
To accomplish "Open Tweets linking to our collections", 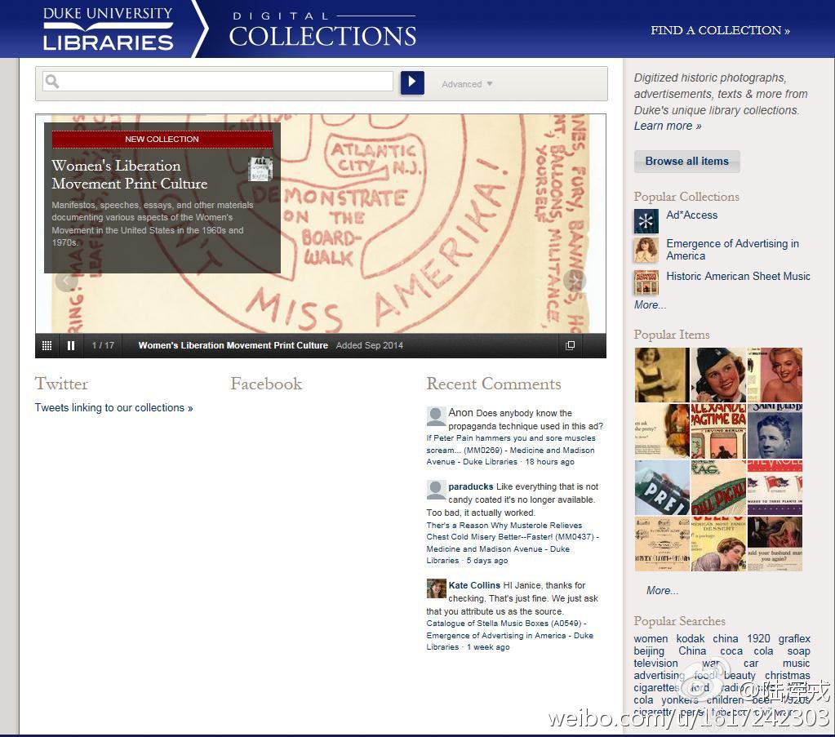I will click(x=114, y=408).
